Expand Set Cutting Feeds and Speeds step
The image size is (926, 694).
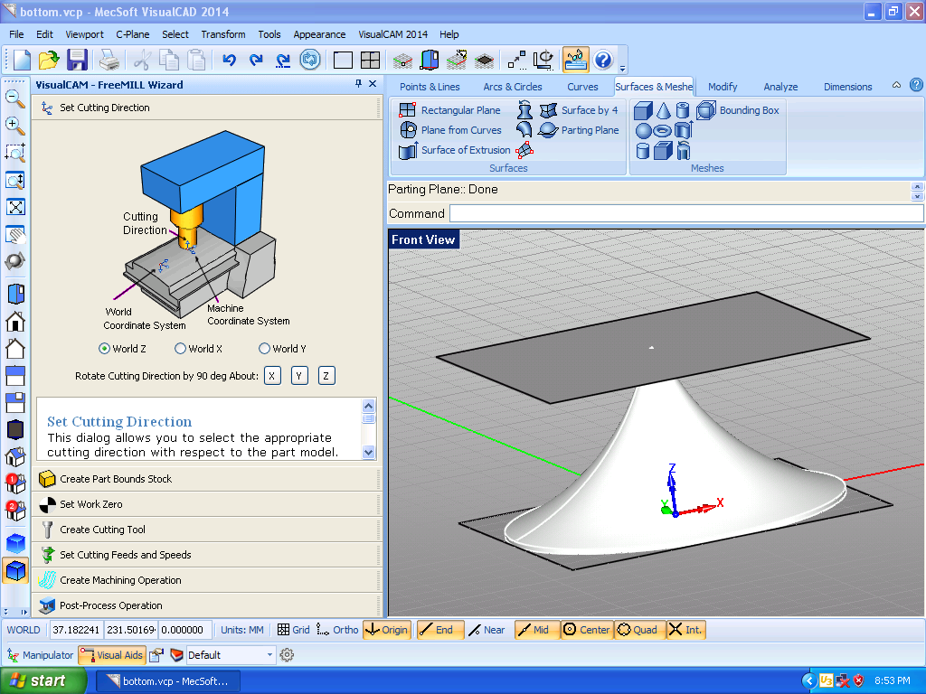pos(207,555)
